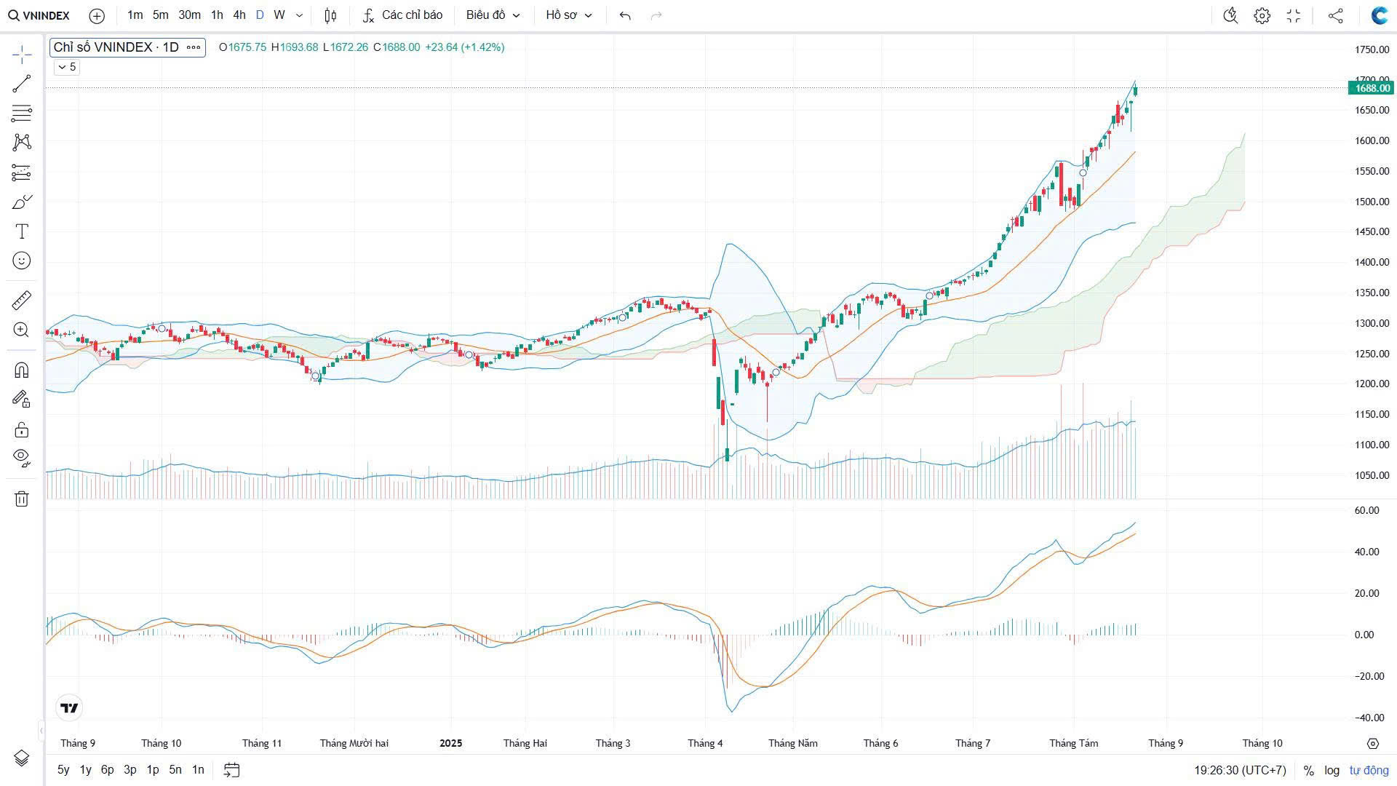Select the text annotation tool
This screenshot has width=1397, height=786.
22,231
